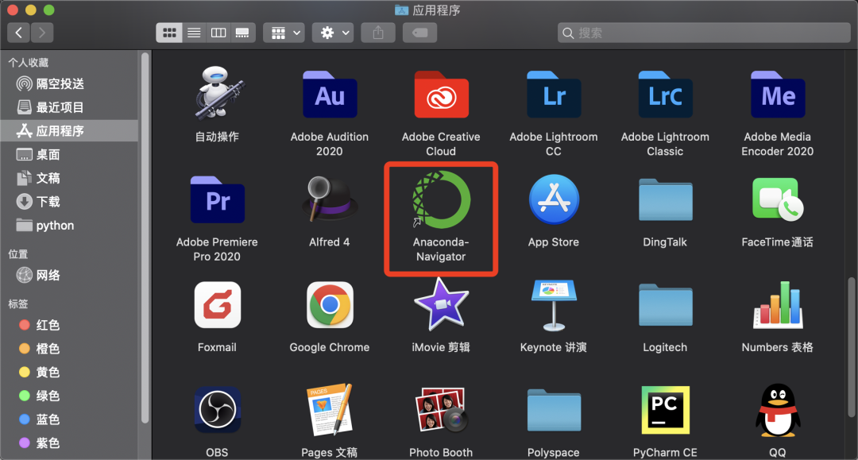Screen dimensions: 858x460
Task: Pick the iMovie star icon
Action: click(x=441, y=304)
